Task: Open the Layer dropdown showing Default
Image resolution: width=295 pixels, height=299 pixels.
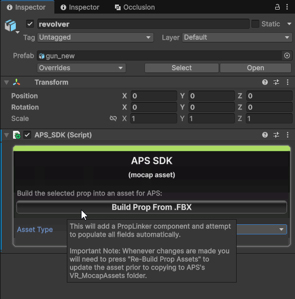Action: coord(237,37)
